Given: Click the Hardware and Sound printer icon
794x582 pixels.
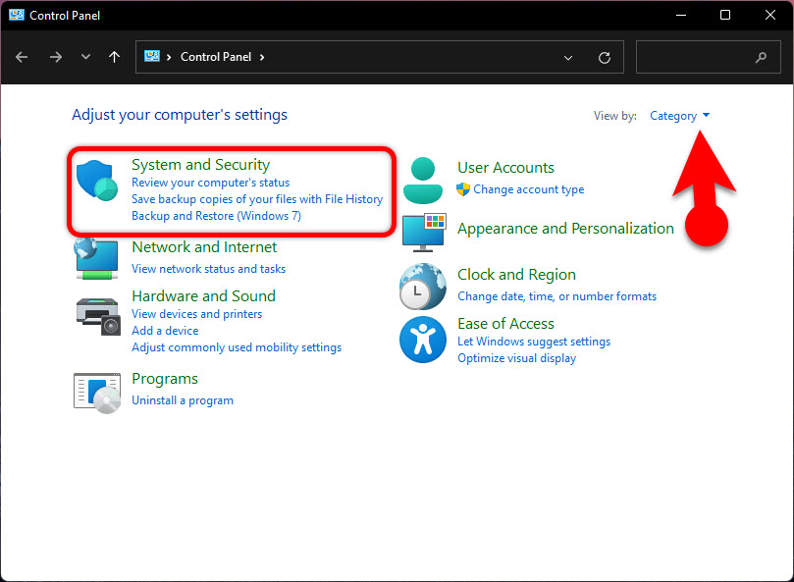Looking at the screenshot, I should pos(97,314).
